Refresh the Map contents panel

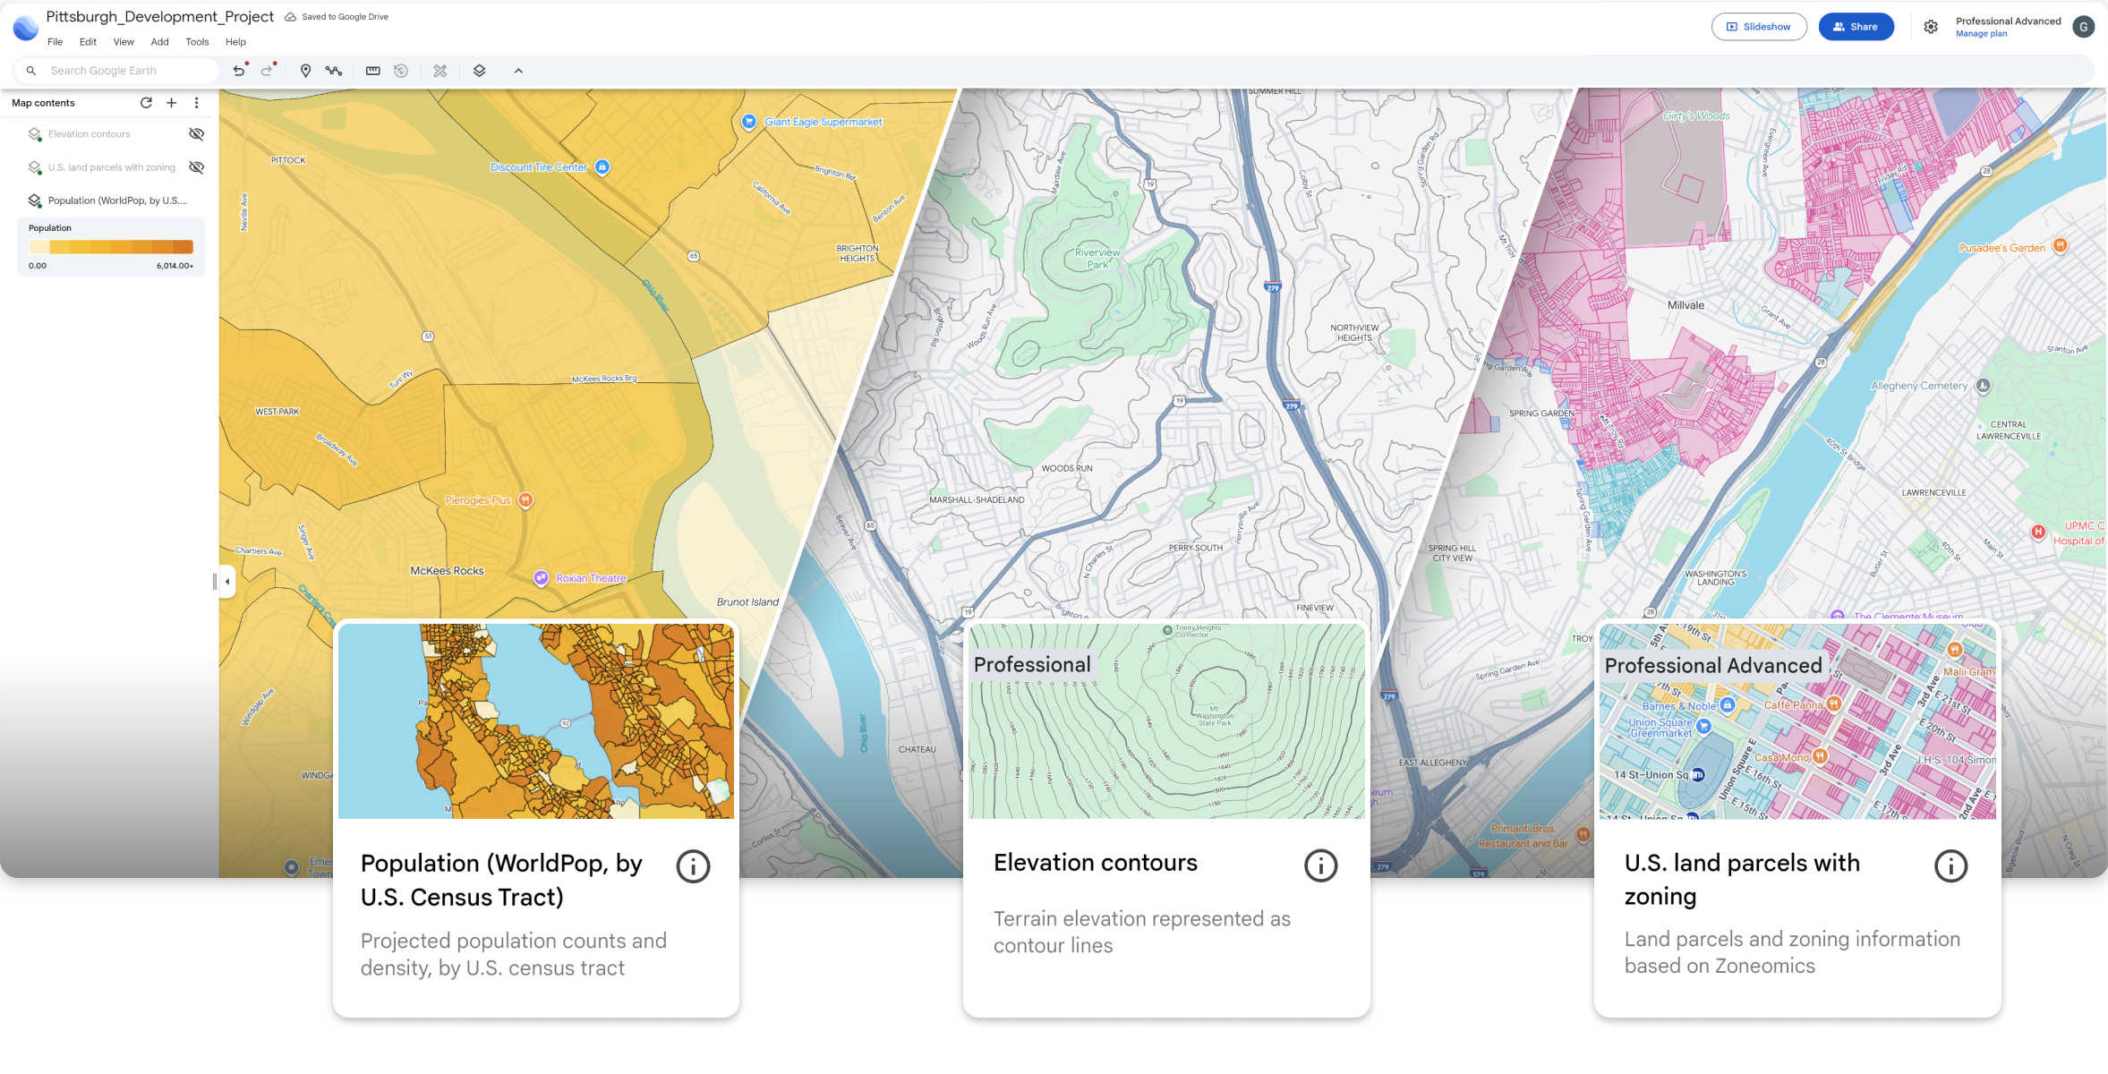pyautogui.click(x=146, y=103)
